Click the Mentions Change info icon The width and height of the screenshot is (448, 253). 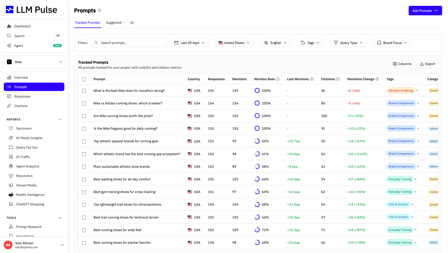[377, 79]
